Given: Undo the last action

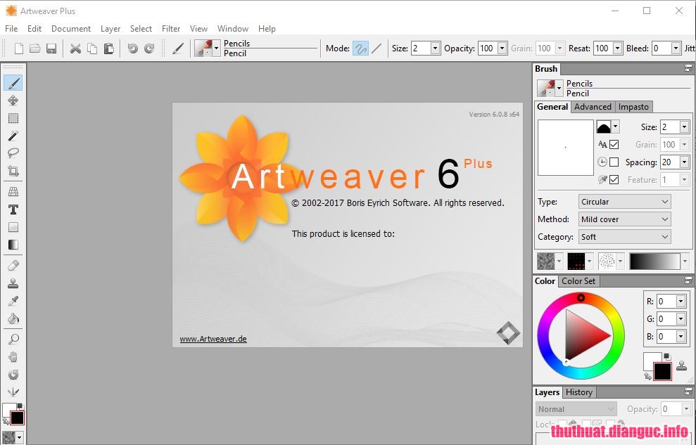Looking at the screenshot, I should 132,49.
